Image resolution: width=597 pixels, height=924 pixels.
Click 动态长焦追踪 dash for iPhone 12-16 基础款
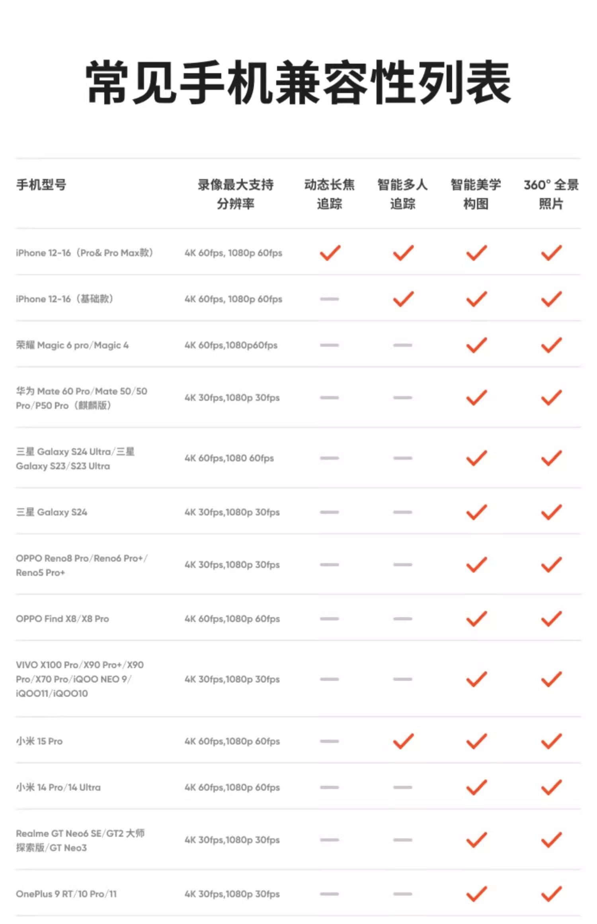(330, 299)
